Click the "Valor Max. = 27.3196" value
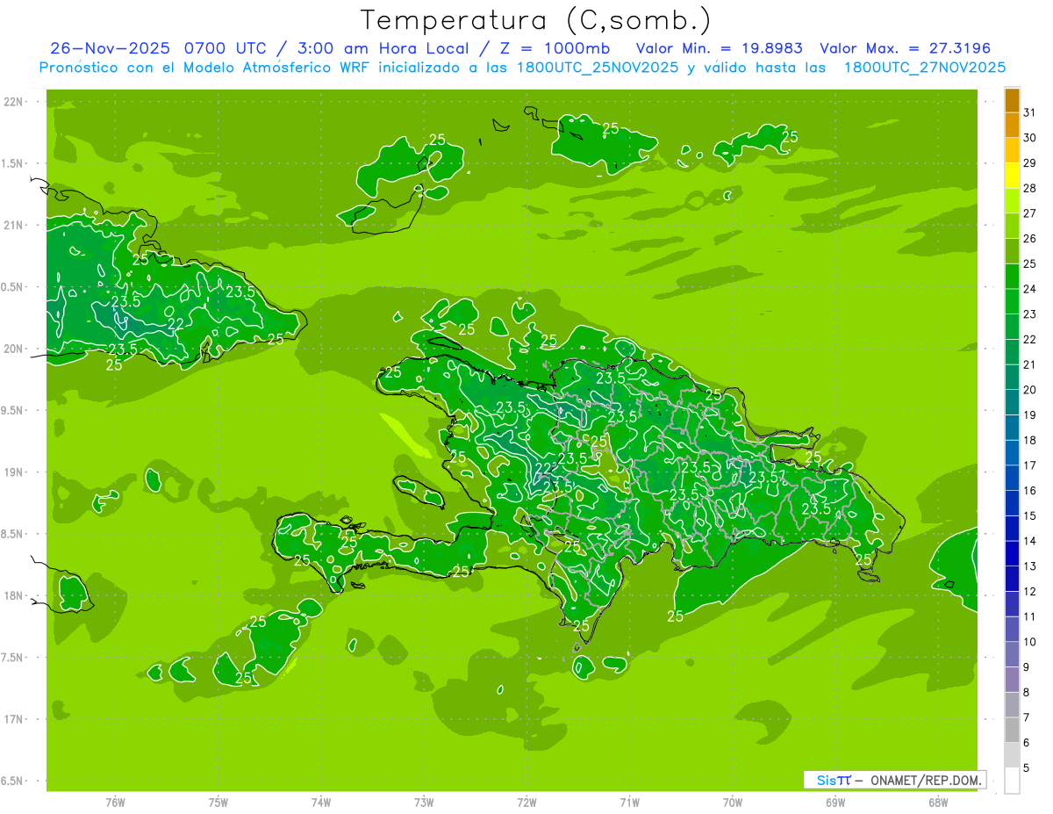Image resolution: width=1053 pixels, height=814 pixels. coord(905,48)
